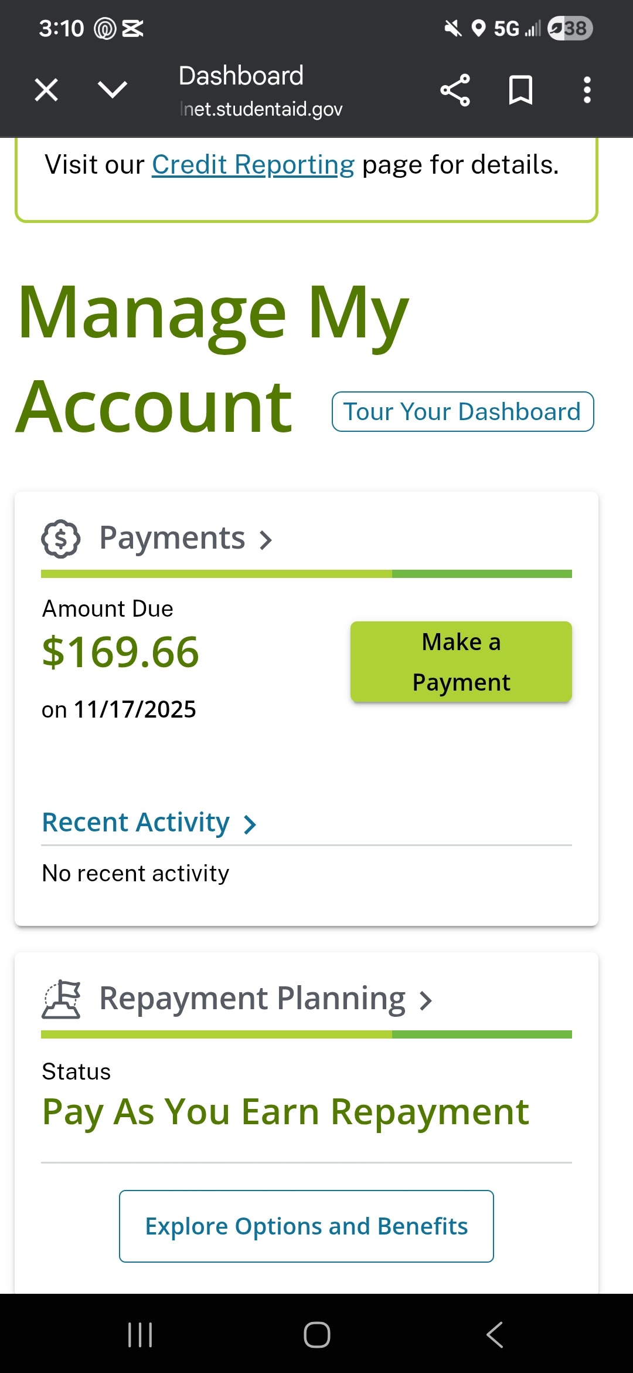Tap the share icon in browser toolbar
The height and width of the screenshot is (1373, 633).
point(455,90)
